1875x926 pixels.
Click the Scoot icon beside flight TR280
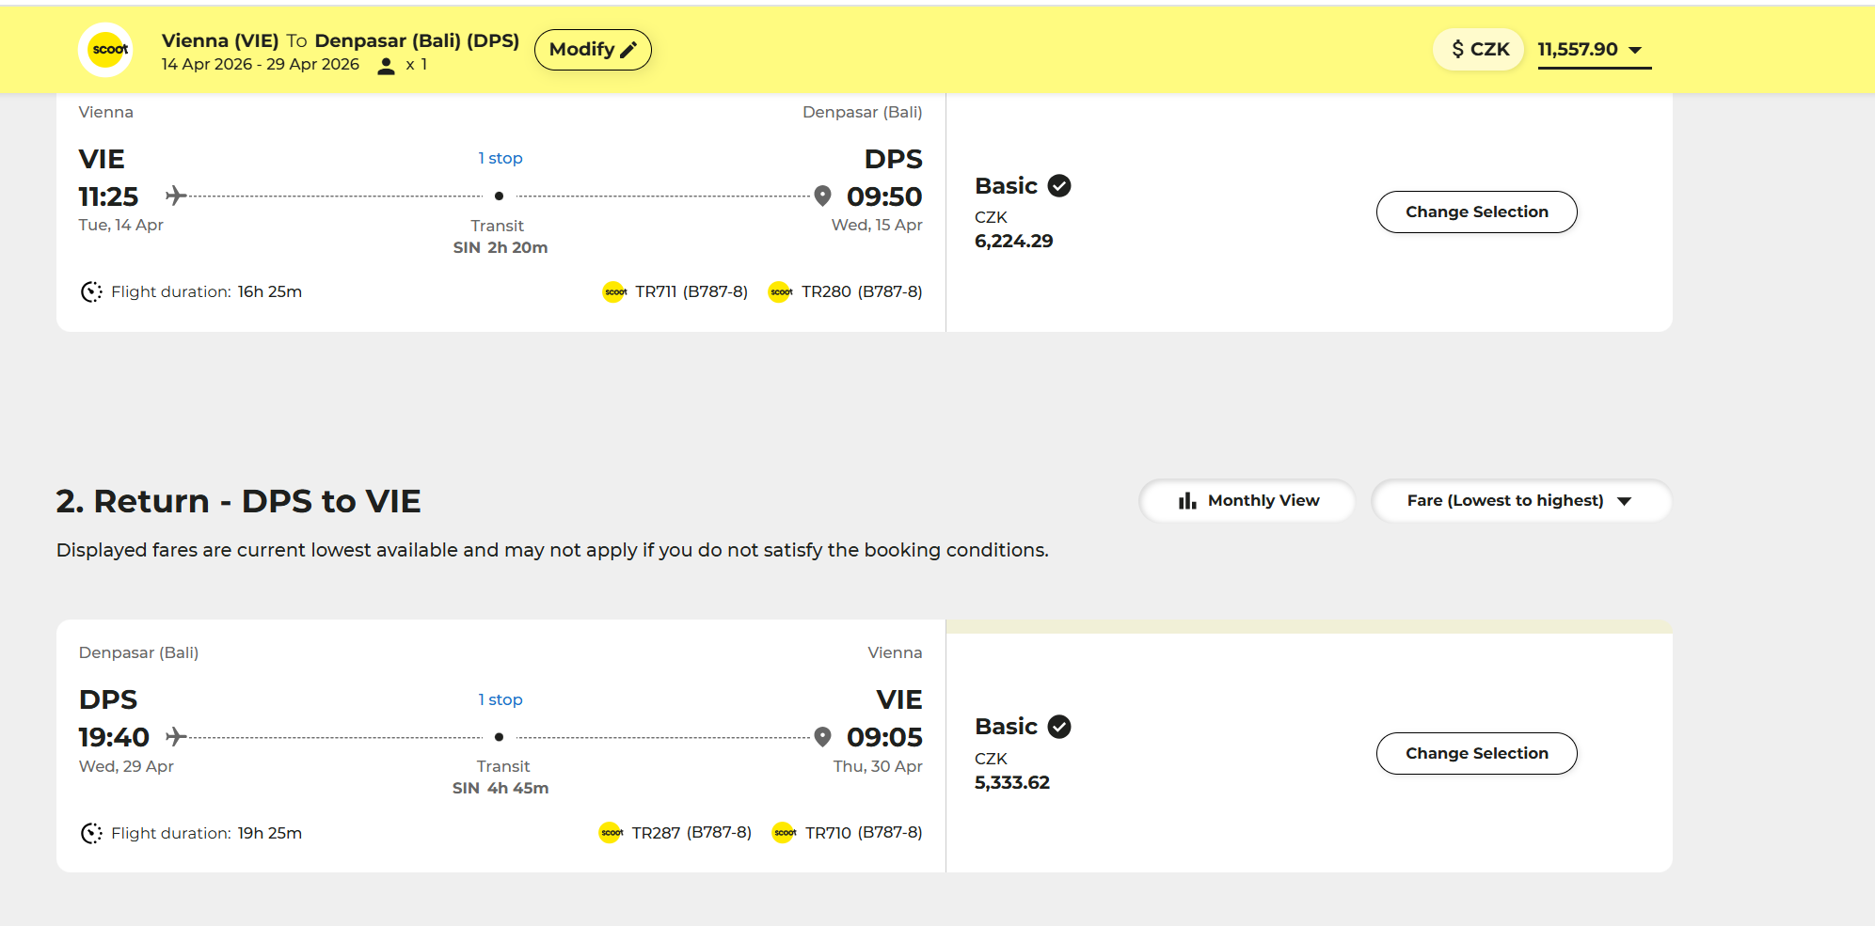click(x=780, y=292)
